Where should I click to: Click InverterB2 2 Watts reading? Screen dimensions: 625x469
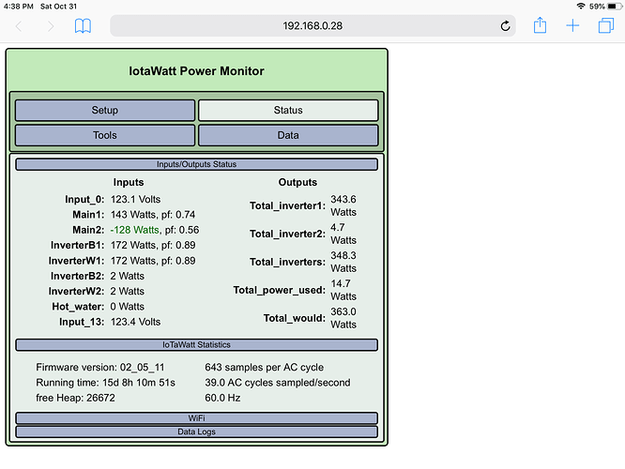[128, 276]
